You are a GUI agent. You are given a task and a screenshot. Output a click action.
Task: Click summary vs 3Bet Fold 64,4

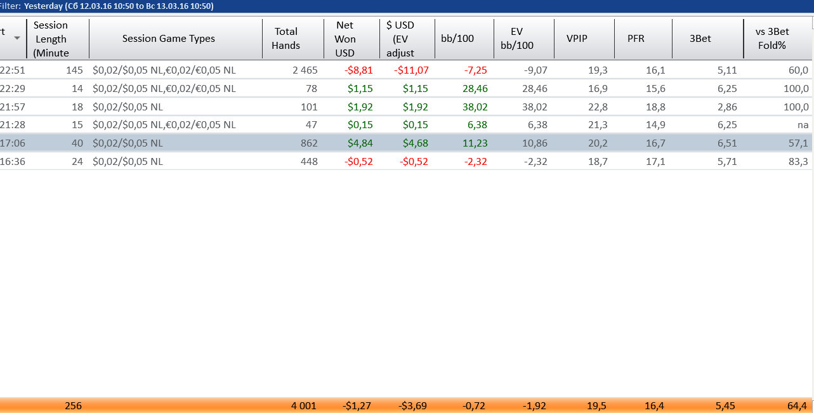[x=797, y=406]
